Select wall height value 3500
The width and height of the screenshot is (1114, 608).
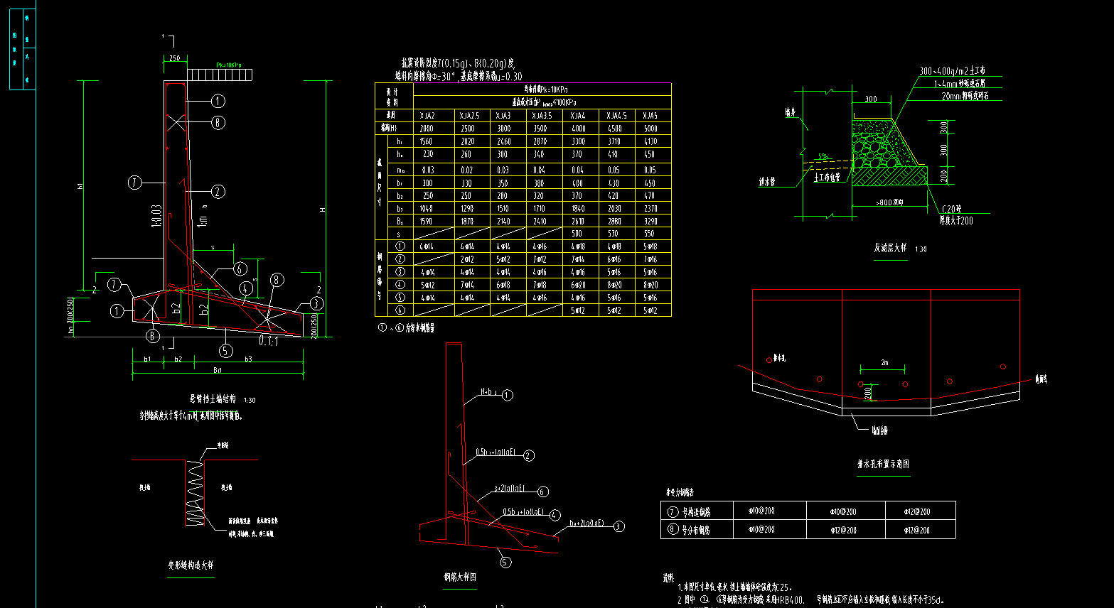tap(541, 129)
